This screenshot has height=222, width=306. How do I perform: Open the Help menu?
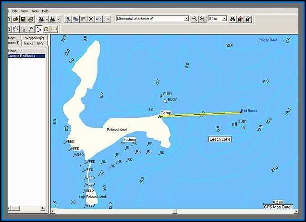[45, 11]
